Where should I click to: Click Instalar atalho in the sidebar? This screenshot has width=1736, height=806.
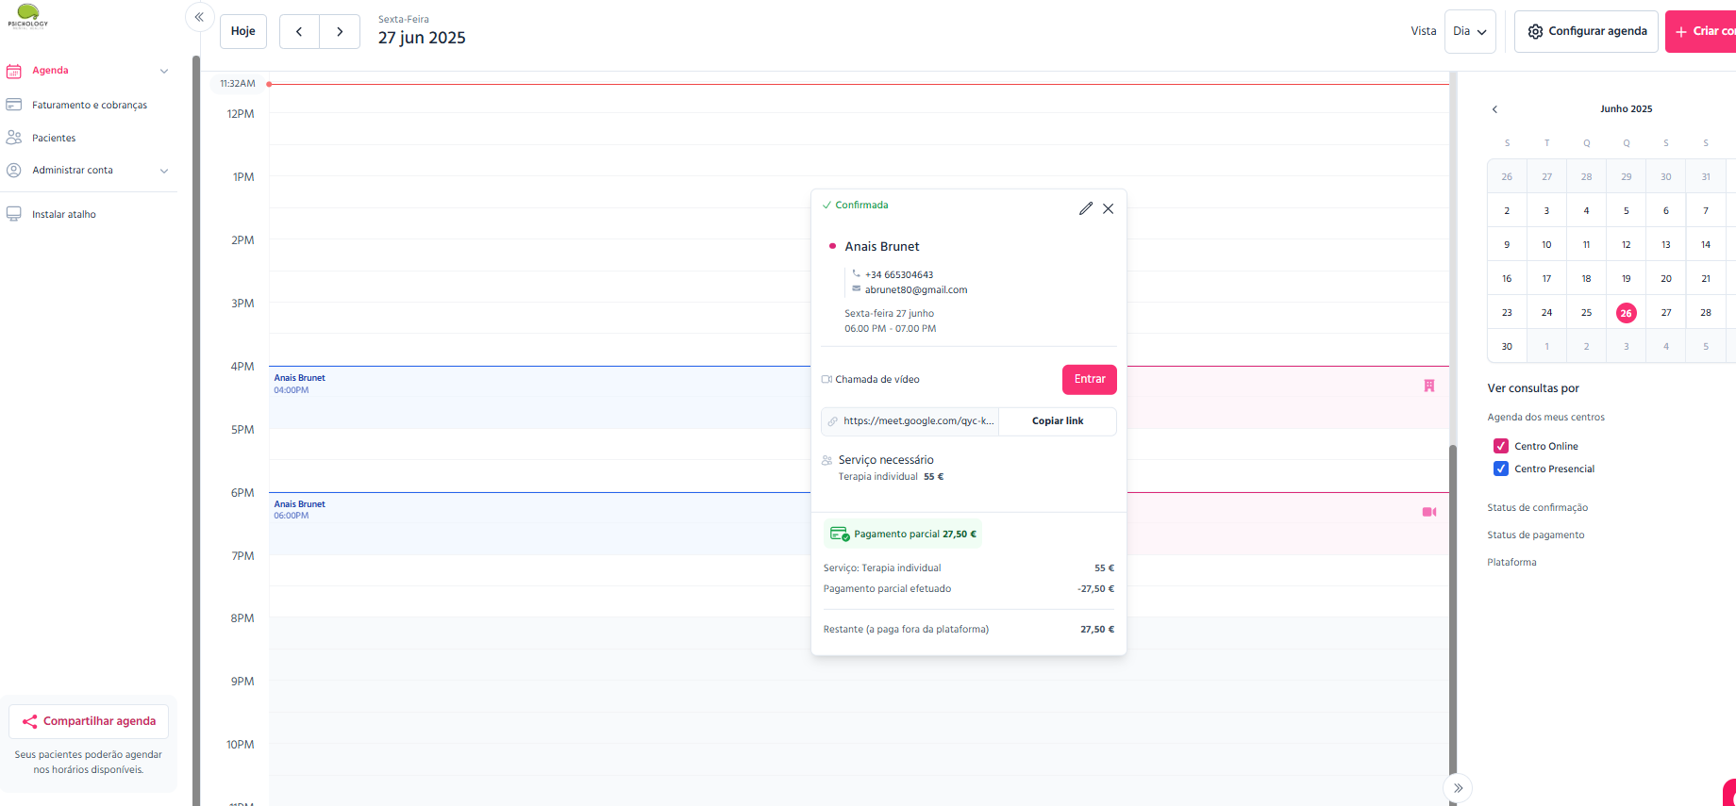pos(64,215)
